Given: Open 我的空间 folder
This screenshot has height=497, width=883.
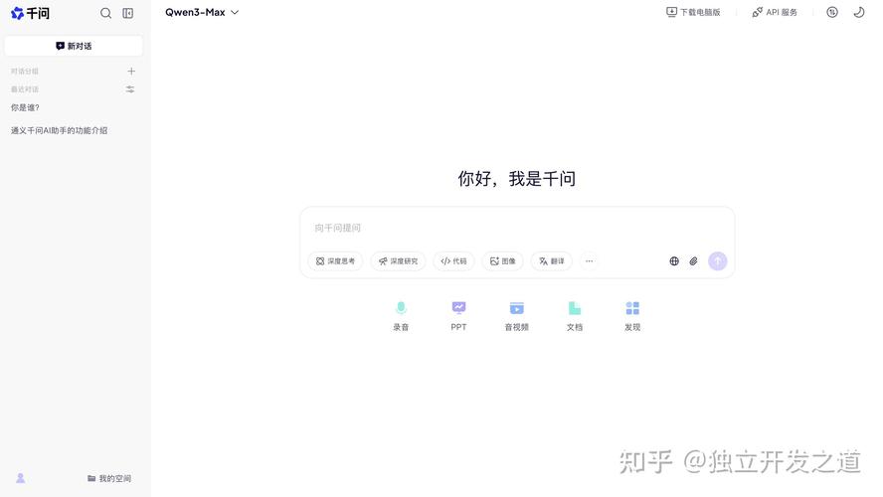Looking at the screenshot, I should point(109,478).
